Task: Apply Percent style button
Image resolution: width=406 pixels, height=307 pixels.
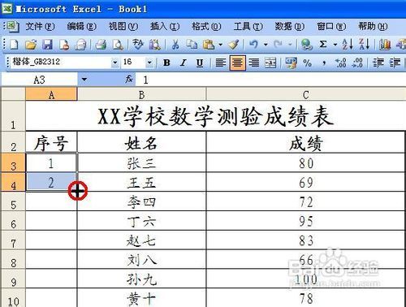Action: pyautogui.click(x=307, y=63)
